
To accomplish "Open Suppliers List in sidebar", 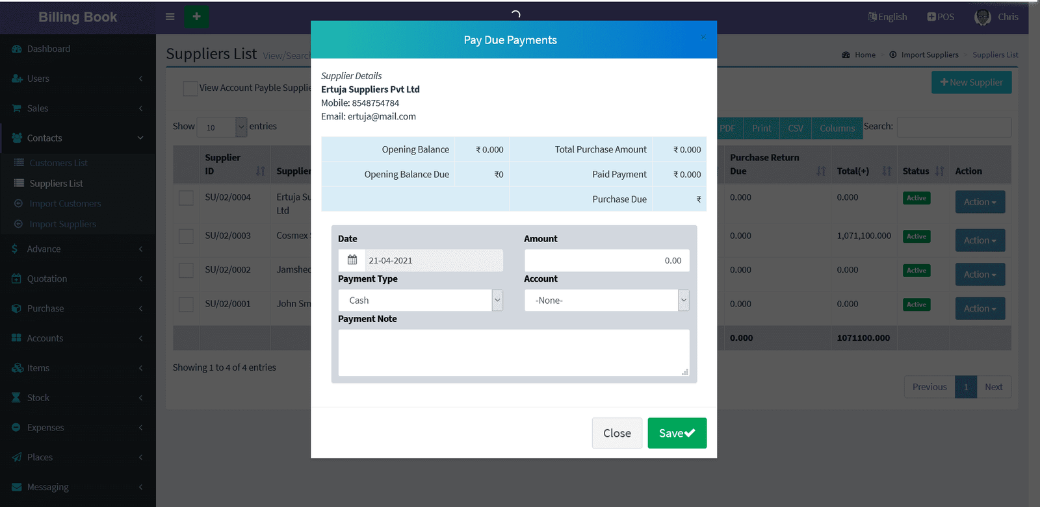I will (x=56, y=184).
